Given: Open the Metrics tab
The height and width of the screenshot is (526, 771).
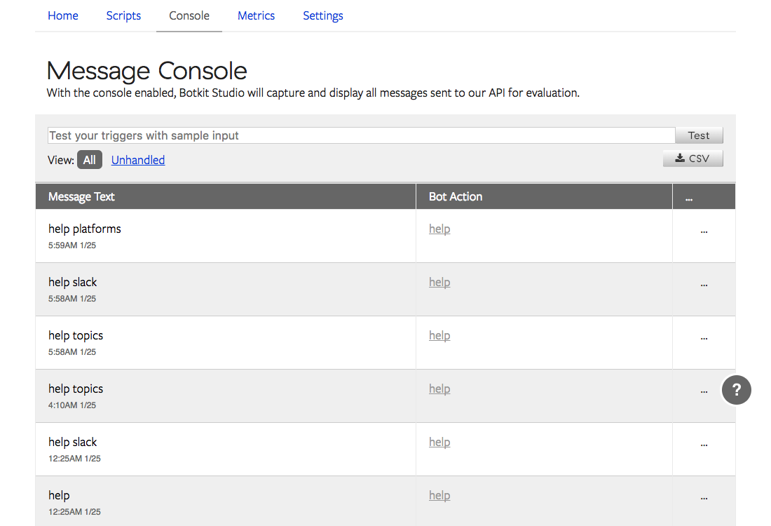Looking at the screenshot, I should point(256,15).
